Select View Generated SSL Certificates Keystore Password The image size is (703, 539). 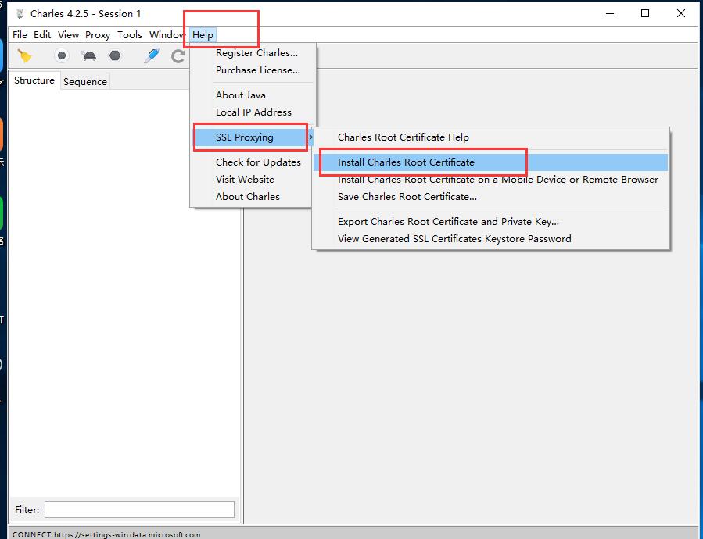(490, 238)
